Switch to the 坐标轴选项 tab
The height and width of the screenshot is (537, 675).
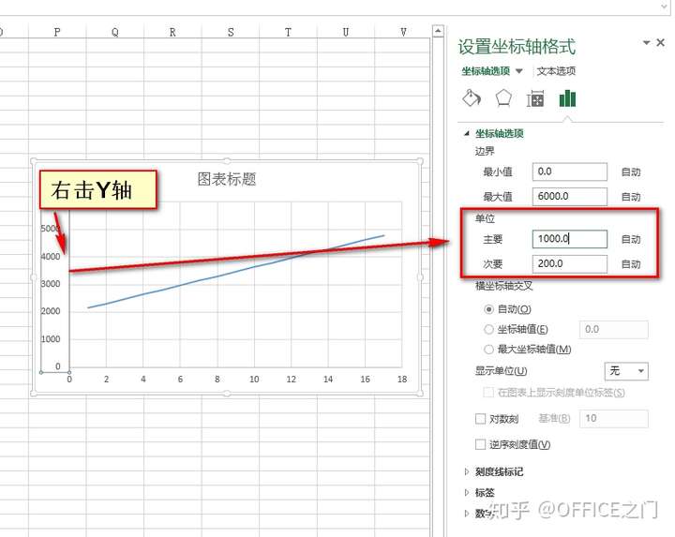[x=486, y=71]
